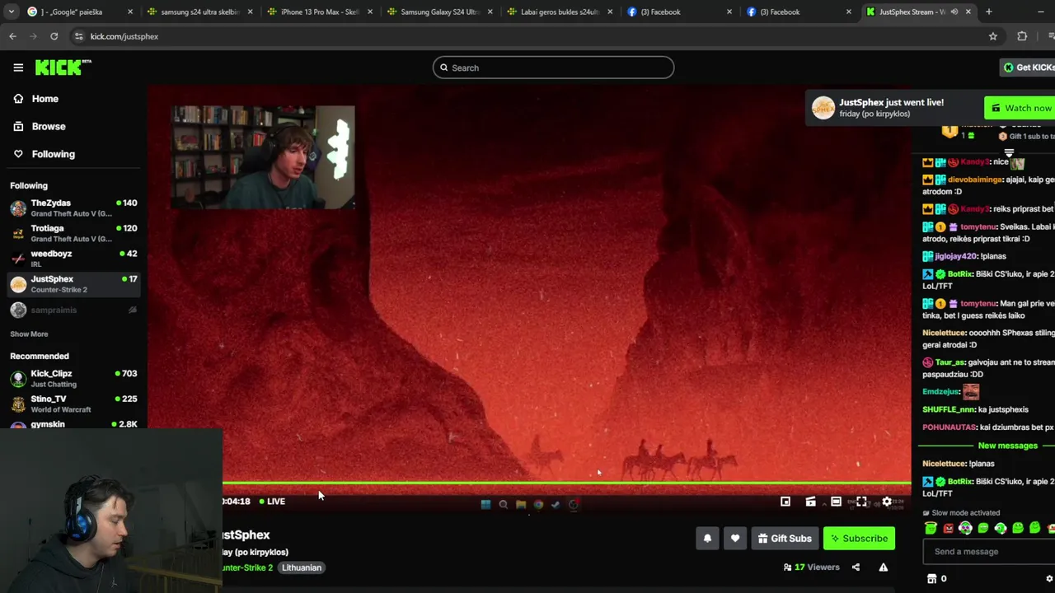View site information for kick.com

[78, 36]
